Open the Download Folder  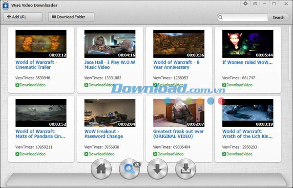coord(71,17)
